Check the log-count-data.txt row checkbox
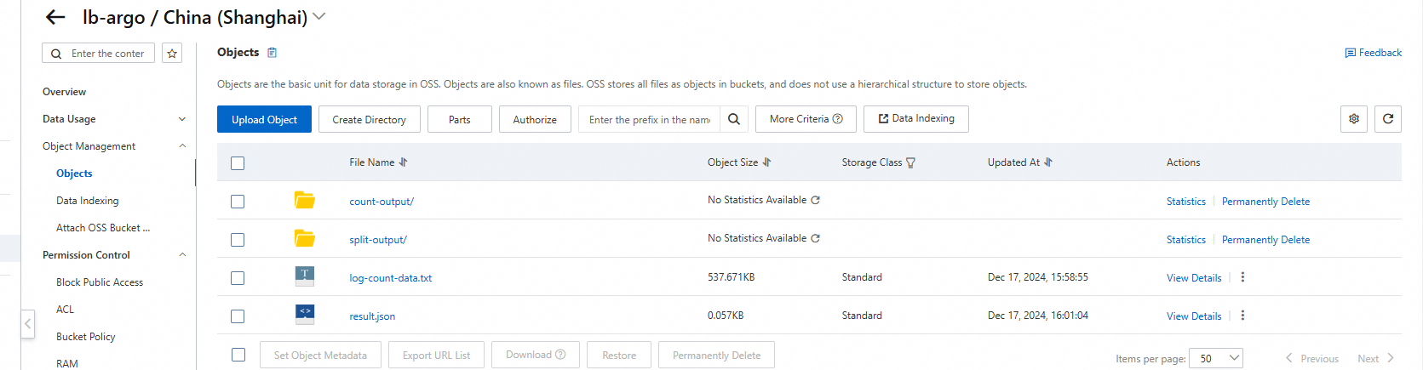The width and height of the screenshot is (1423, 370). point(238,278)
